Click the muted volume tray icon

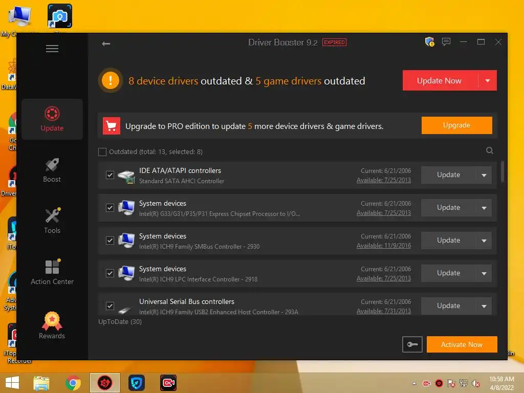pyautogui.click(x=476, y=383)
